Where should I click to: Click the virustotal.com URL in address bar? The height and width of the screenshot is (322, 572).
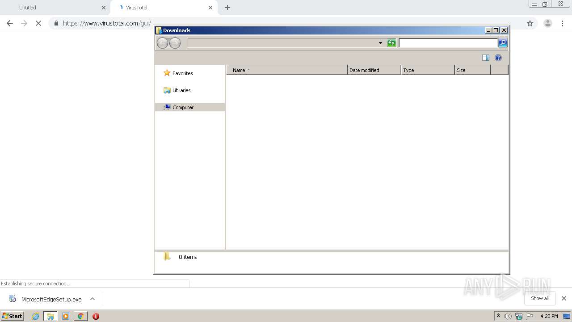pos(107,23)
